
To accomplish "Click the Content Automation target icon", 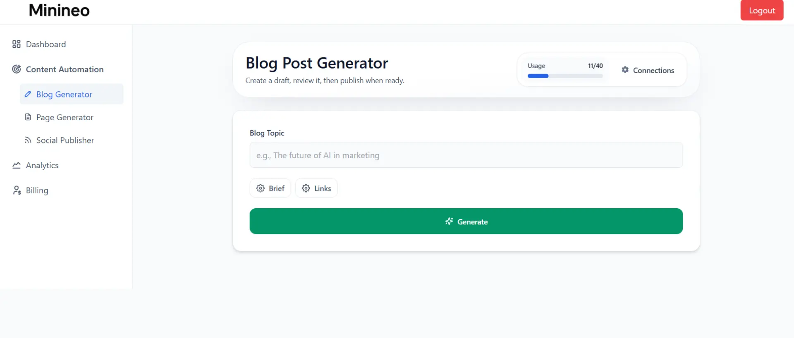I will click(x=17, y=69).
